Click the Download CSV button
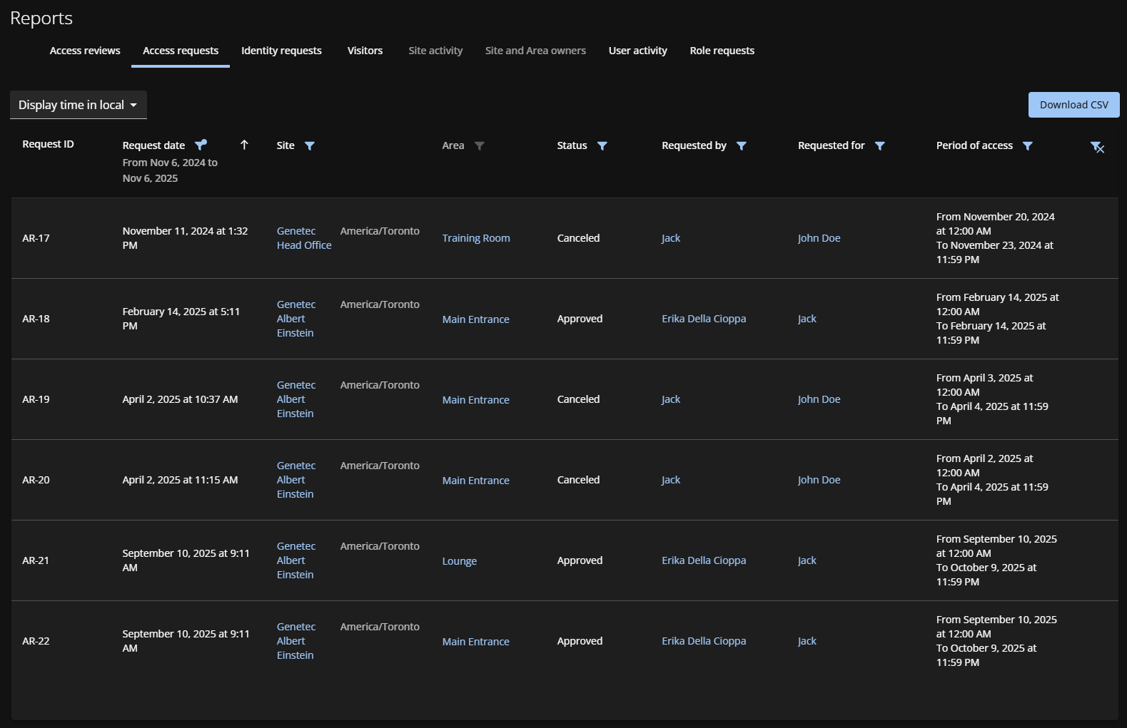Screen dimensions: 1127x728 pos(1073,105)
